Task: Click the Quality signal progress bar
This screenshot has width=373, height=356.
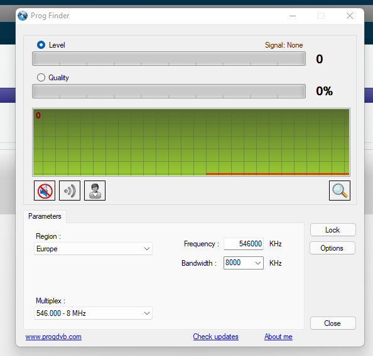Action: 169,91
